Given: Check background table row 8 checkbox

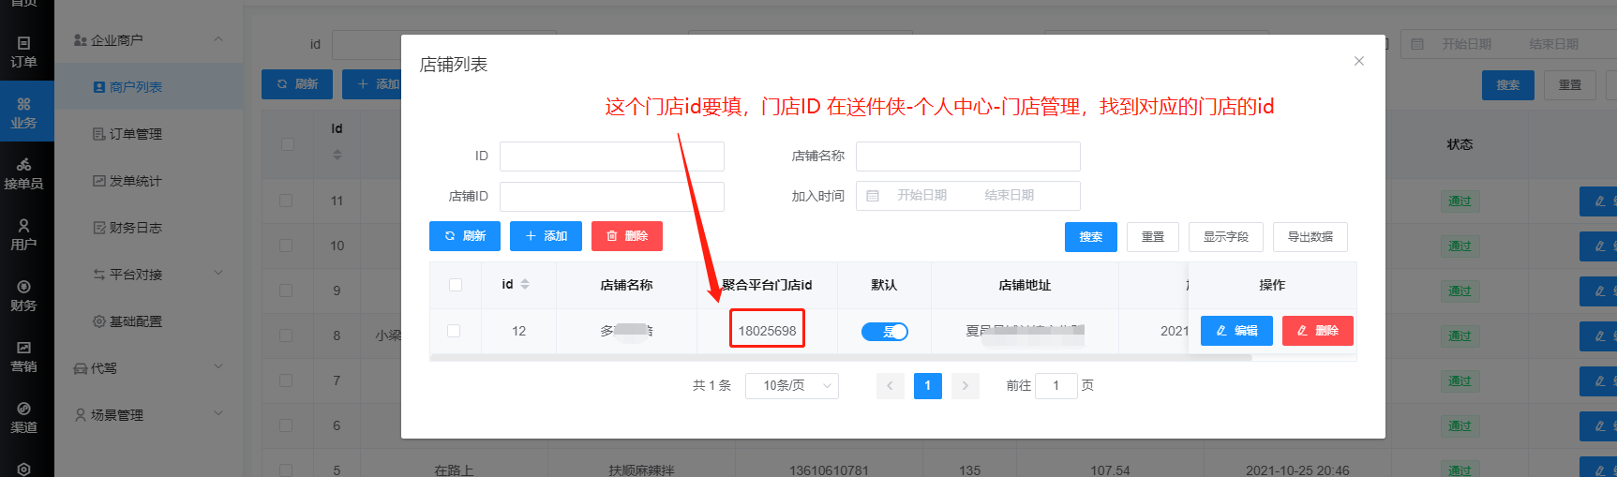Looking at the screenshot, I should (x=286, y=335).
